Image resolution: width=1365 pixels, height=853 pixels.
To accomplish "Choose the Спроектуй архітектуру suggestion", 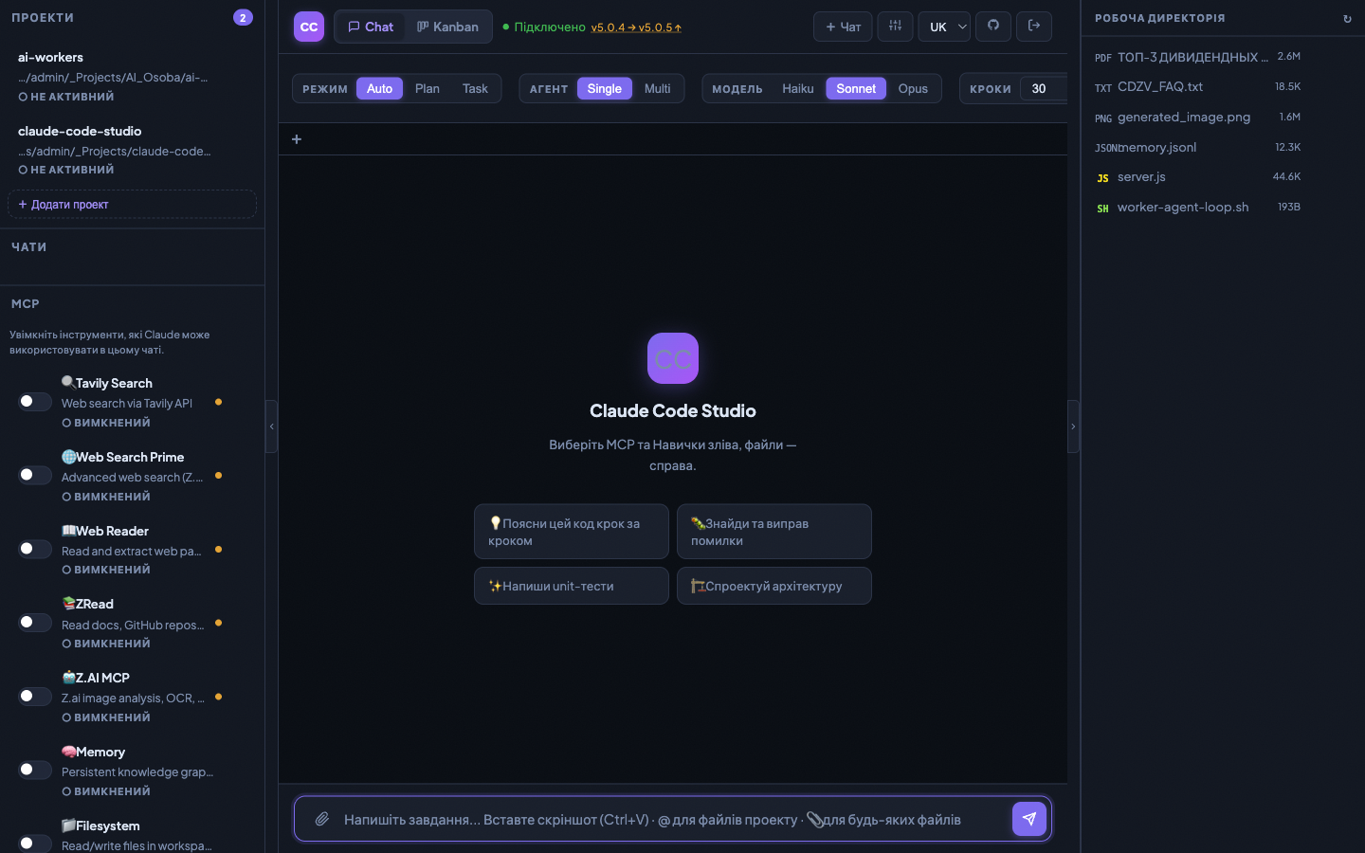I will (774, 586).
